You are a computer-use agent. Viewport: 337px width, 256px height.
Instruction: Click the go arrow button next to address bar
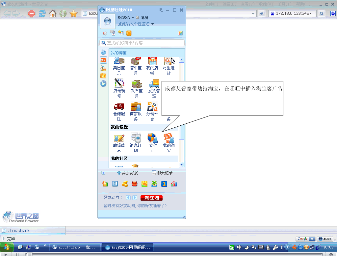(261, 13)
